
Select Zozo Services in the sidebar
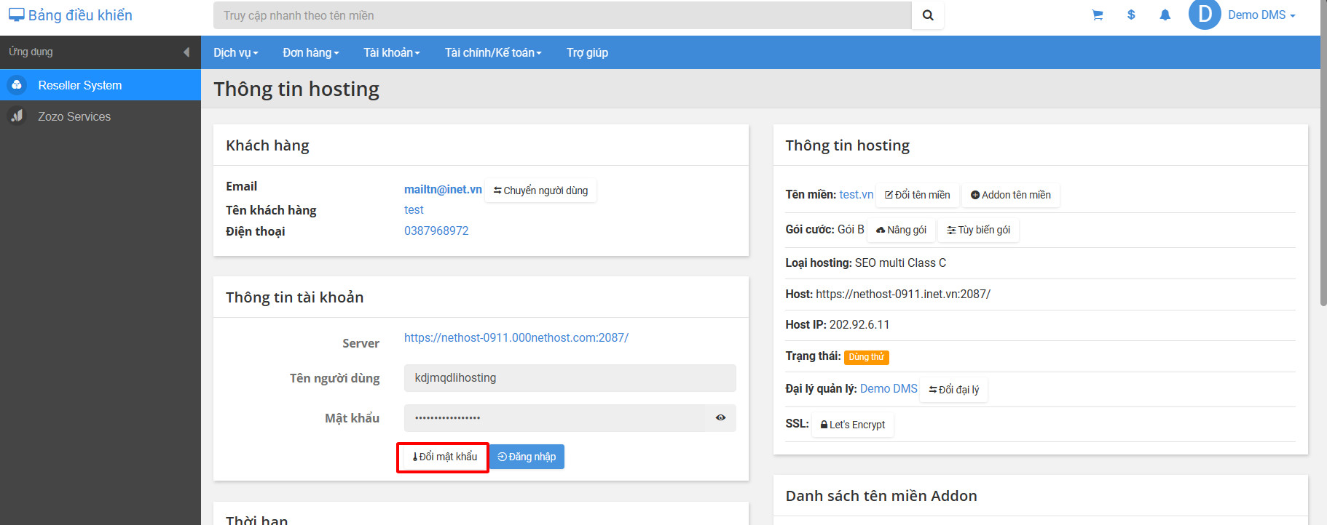pos(101,116)
